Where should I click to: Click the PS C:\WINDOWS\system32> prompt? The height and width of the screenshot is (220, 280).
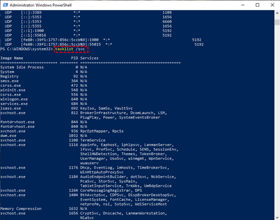(27, 49)
